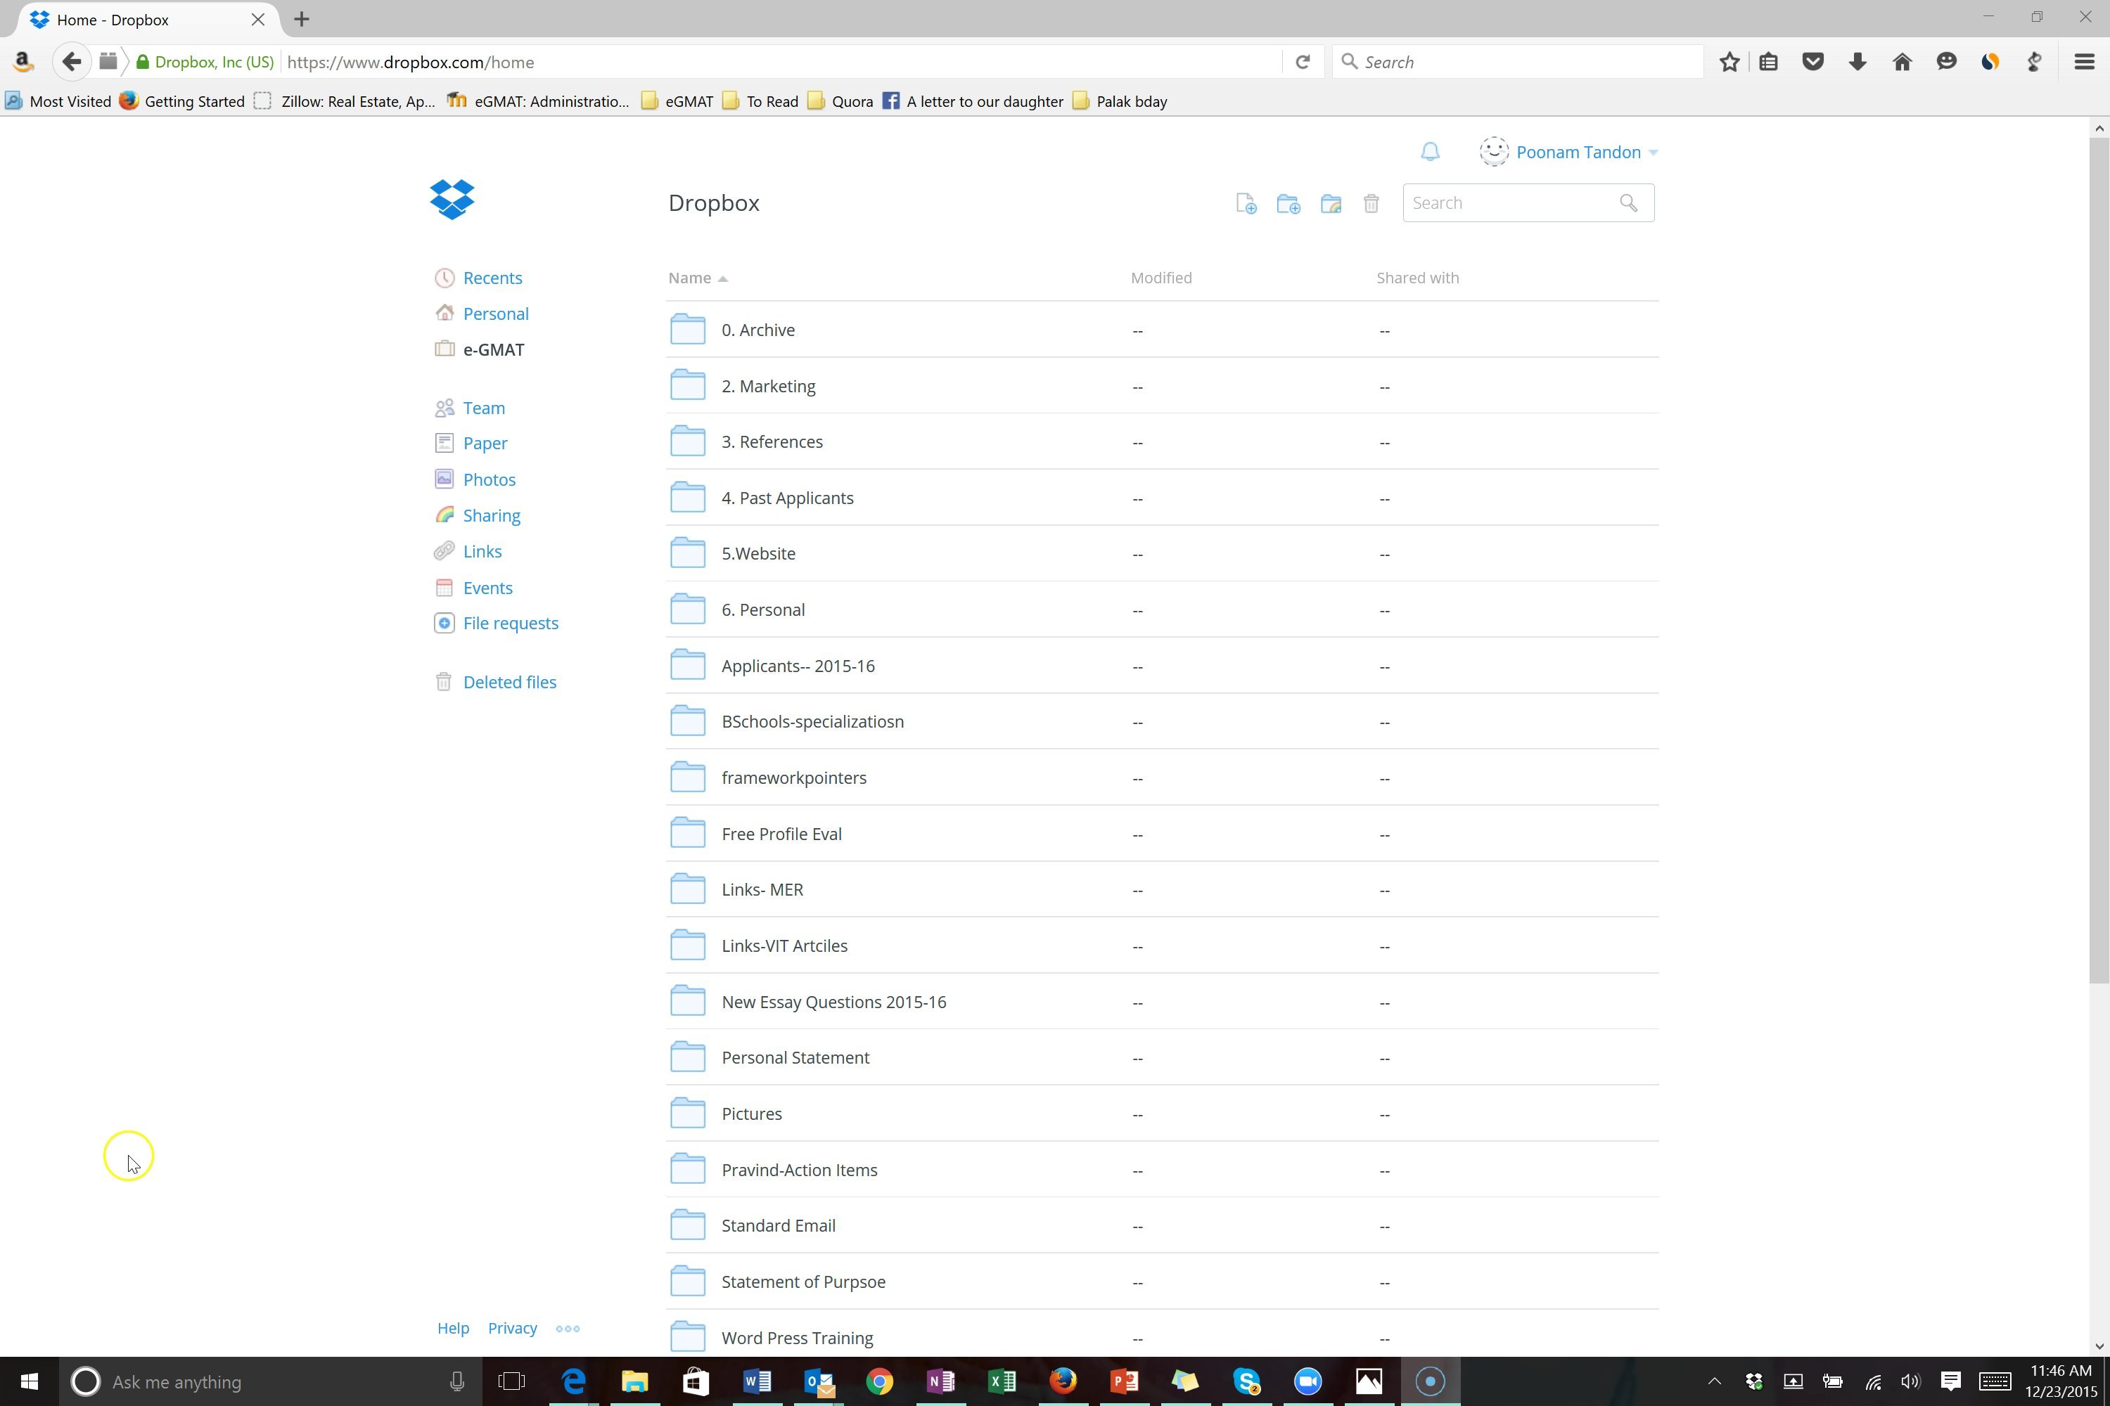Launch Excel from the taskbar
2110x1406 pixels.
pyautogui.click(x=1002, y=1381)
